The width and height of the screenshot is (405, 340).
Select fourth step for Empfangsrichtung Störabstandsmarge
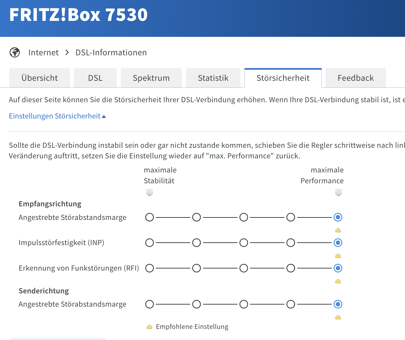click(x=291, y=217)
